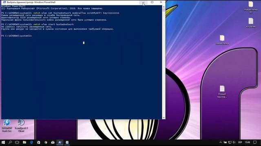
Task: Click the Microsoft Corporation copyright line
Action: (x=52, y=9)
